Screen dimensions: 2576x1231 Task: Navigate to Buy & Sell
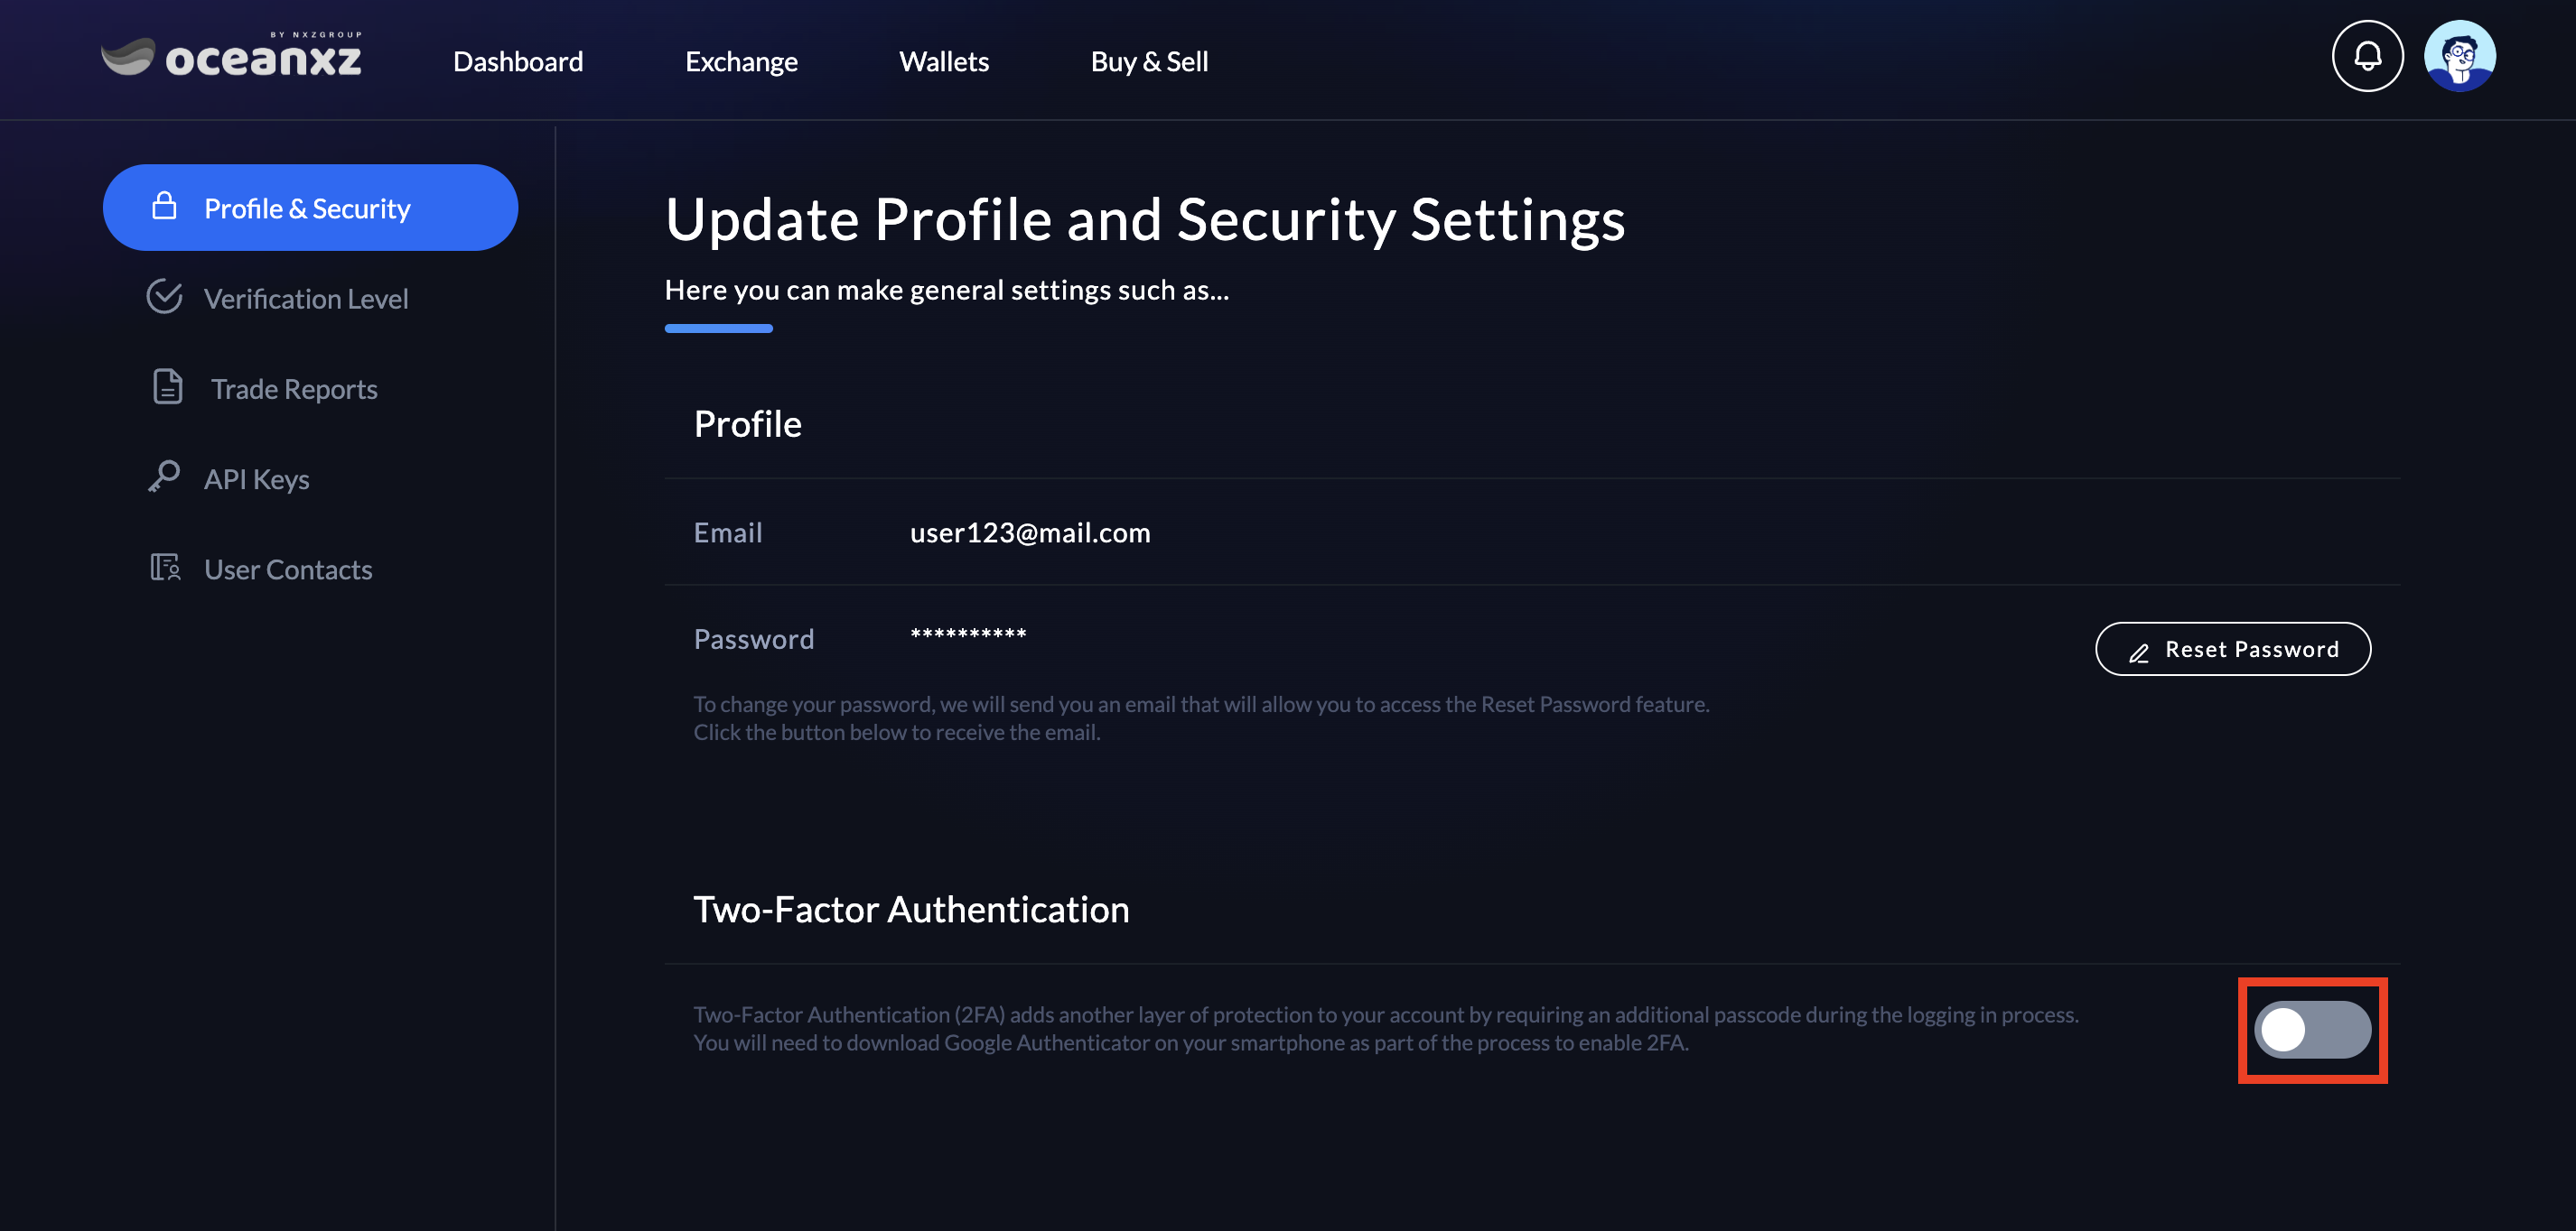(1149, 62)
